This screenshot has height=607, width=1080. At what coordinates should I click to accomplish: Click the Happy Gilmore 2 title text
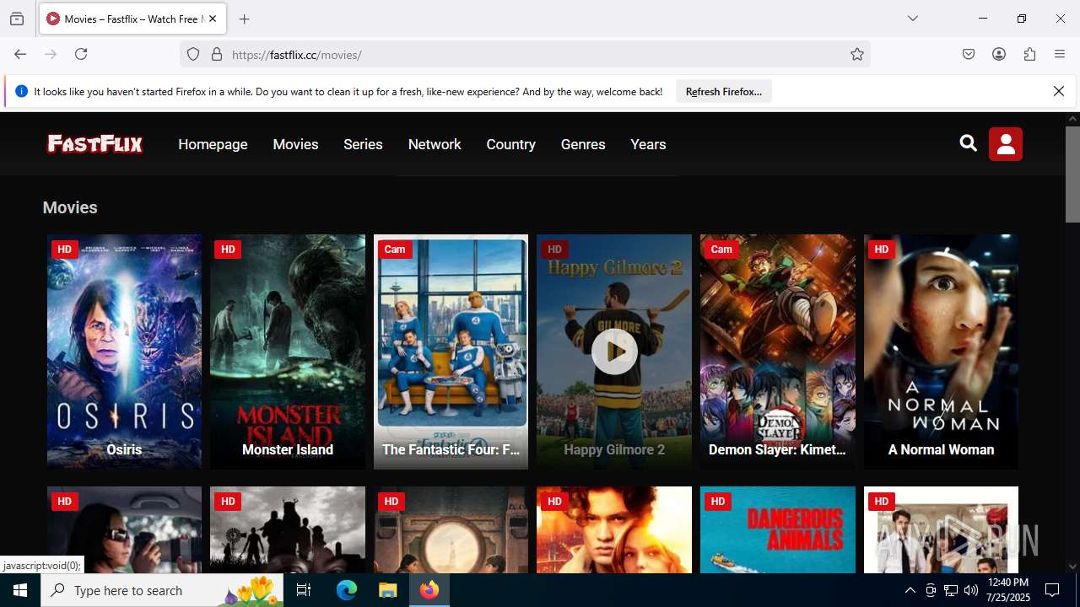[x=614, y=449]
